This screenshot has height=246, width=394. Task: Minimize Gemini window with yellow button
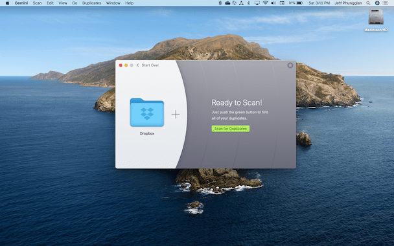(126, 65)
